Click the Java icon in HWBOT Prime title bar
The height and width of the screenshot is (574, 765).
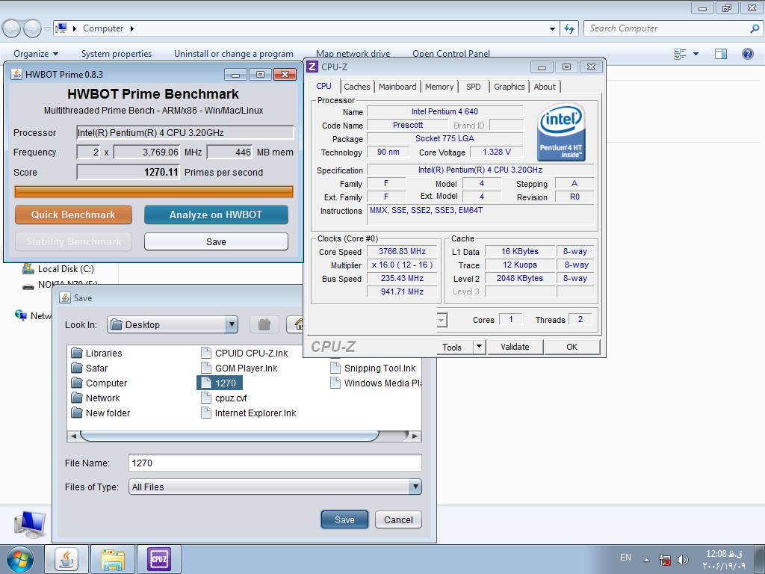(x=16, y=74)
